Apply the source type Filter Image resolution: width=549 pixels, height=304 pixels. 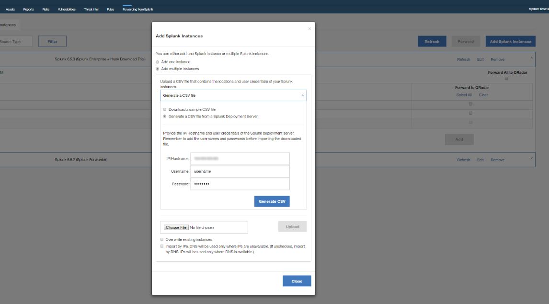click(53, 41)
